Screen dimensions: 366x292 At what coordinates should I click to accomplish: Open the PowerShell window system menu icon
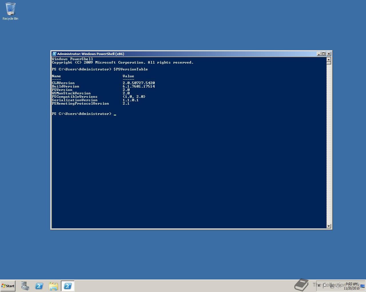click(54, 54)
